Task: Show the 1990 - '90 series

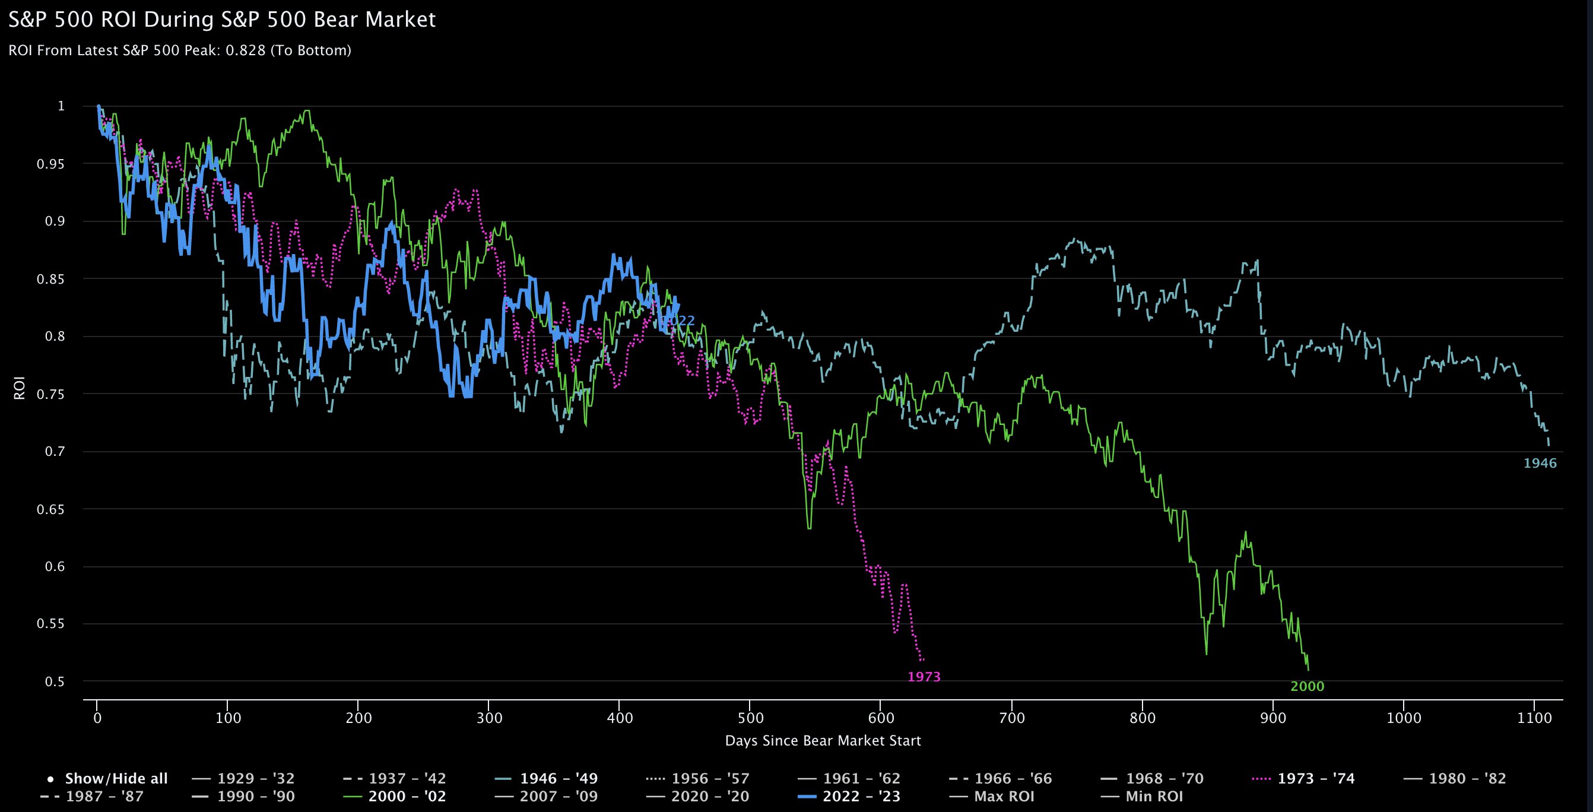Action: [244, 797]
